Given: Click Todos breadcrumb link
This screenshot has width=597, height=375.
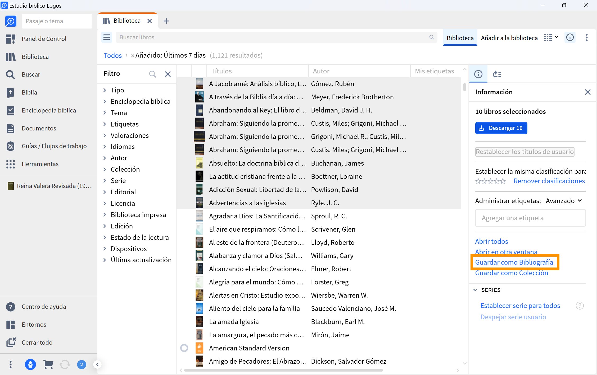Looking at the screenshot, I should tap(113, 55).
